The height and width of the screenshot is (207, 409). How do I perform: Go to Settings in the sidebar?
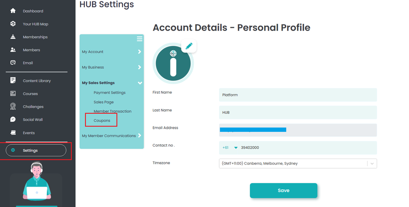tap(36, 151)
